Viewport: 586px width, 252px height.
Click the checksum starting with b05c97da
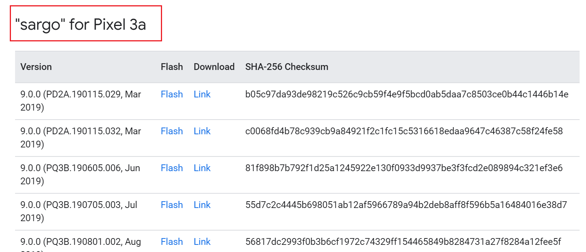coord(407,94)
